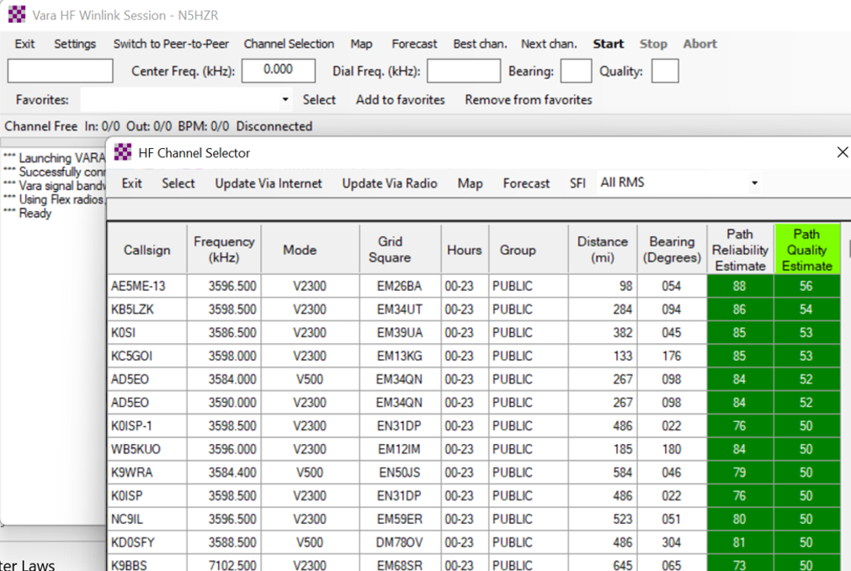The image size is (851, 571).
Task: Open the All RMS filter dropdown
Action: tap(754, 183)
